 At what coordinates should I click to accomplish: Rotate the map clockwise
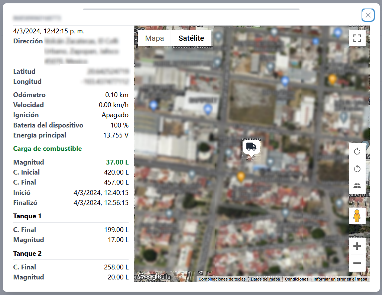click(x=357, y=151)
